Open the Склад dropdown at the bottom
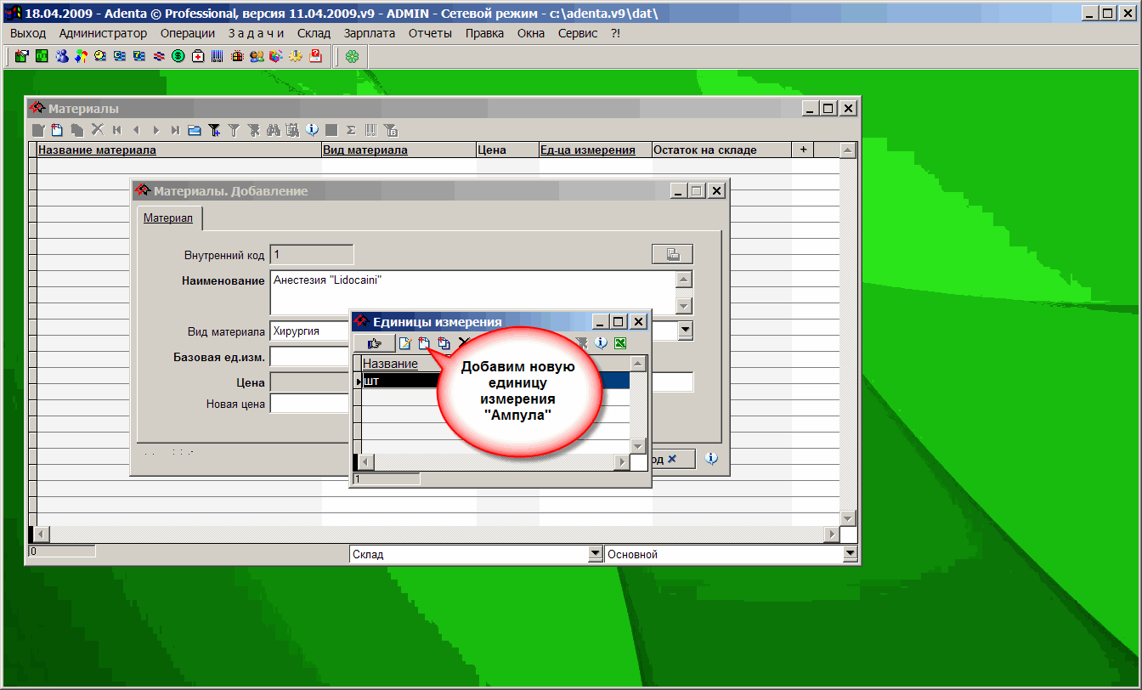 [x=595, y=554]
